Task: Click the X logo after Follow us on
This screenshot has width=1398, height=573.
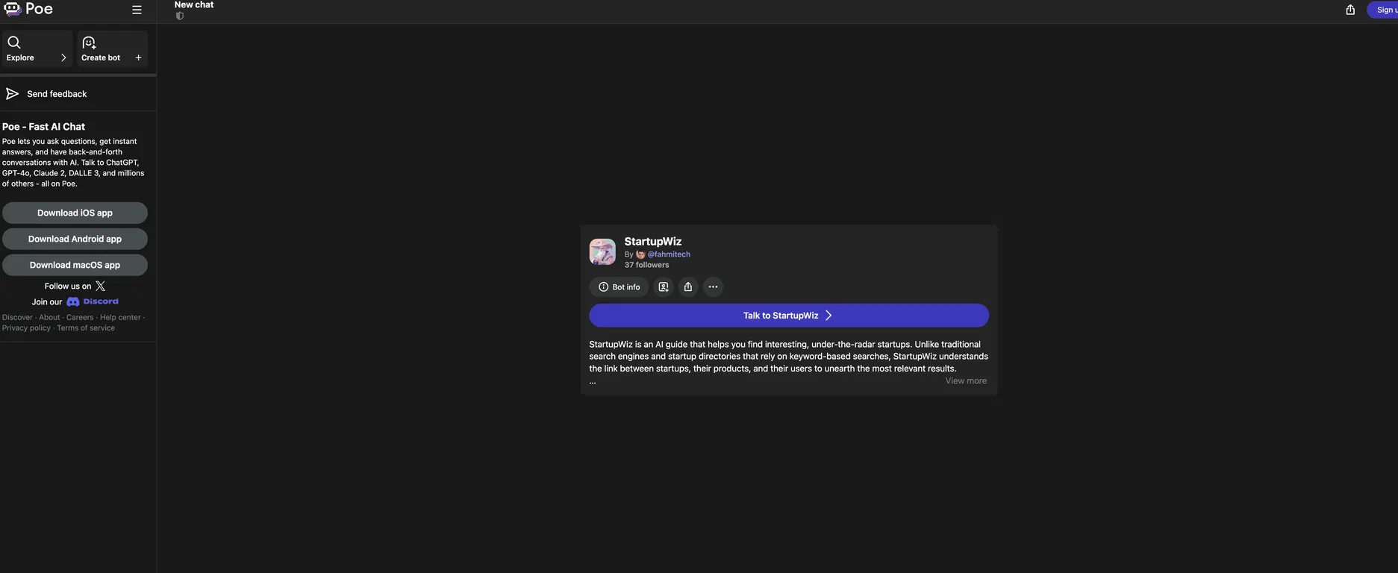Action: pyautogui.click(x=100, y=286)
